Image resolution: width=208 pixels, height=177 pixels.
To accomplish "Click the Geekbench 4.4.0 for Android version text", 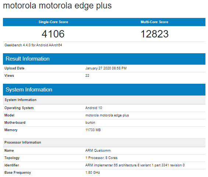I will [33, 45].
